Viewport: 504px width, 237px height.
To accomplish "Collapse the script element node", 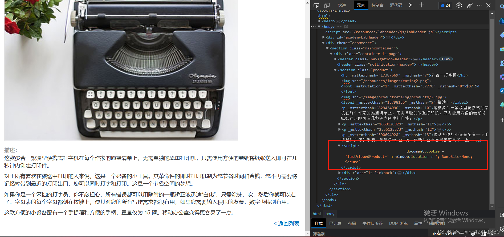I will [339, 146].
